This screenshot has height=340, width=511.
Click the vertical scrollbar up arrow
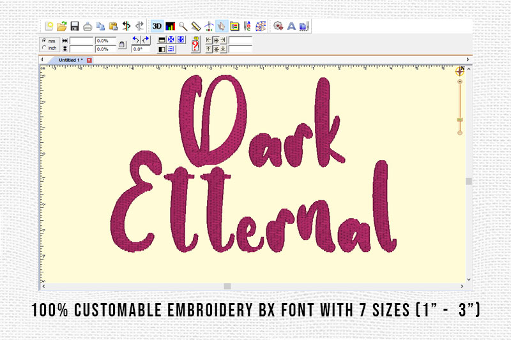click(469, 69)
